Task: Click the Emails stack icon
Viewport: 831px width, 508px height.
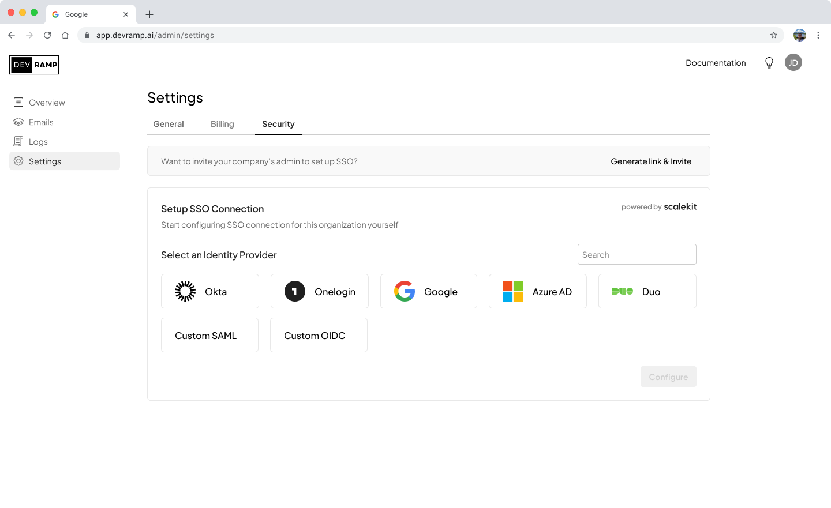Action: [x=18, y=122]
